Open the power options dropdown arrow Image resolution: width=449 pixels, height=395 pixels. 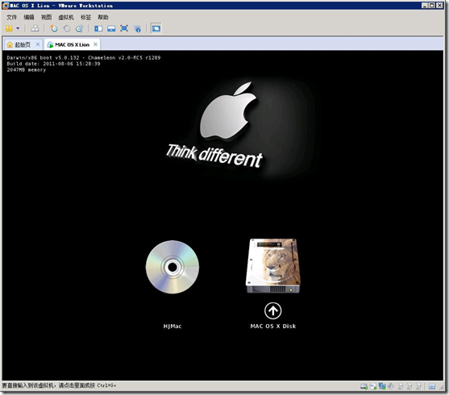[x=18, y=28]
